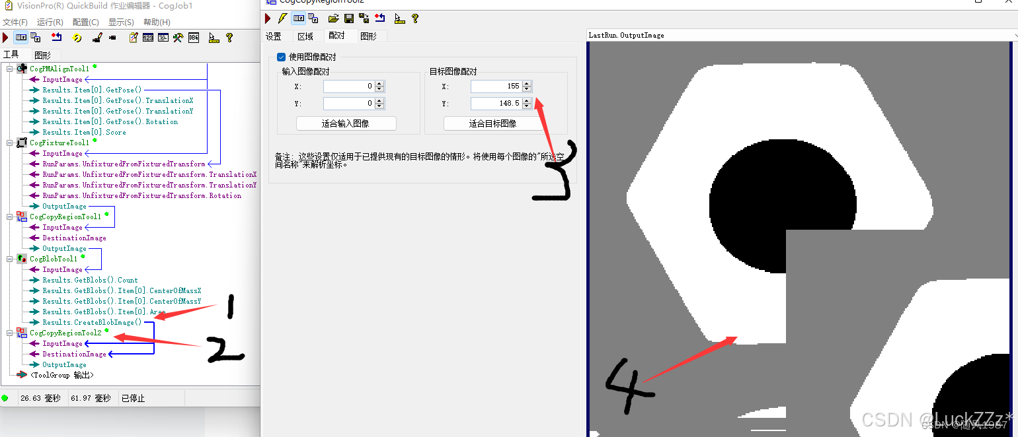The height and width of the screenshot is (437, 1018).
Task: Open floating display in CogCopyRegionTool2 toolbar
Action: (313, 18)
